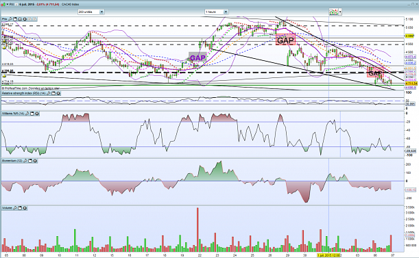
Task: Open Williams %R settings wrench
Action: click(x=27, y=114)
